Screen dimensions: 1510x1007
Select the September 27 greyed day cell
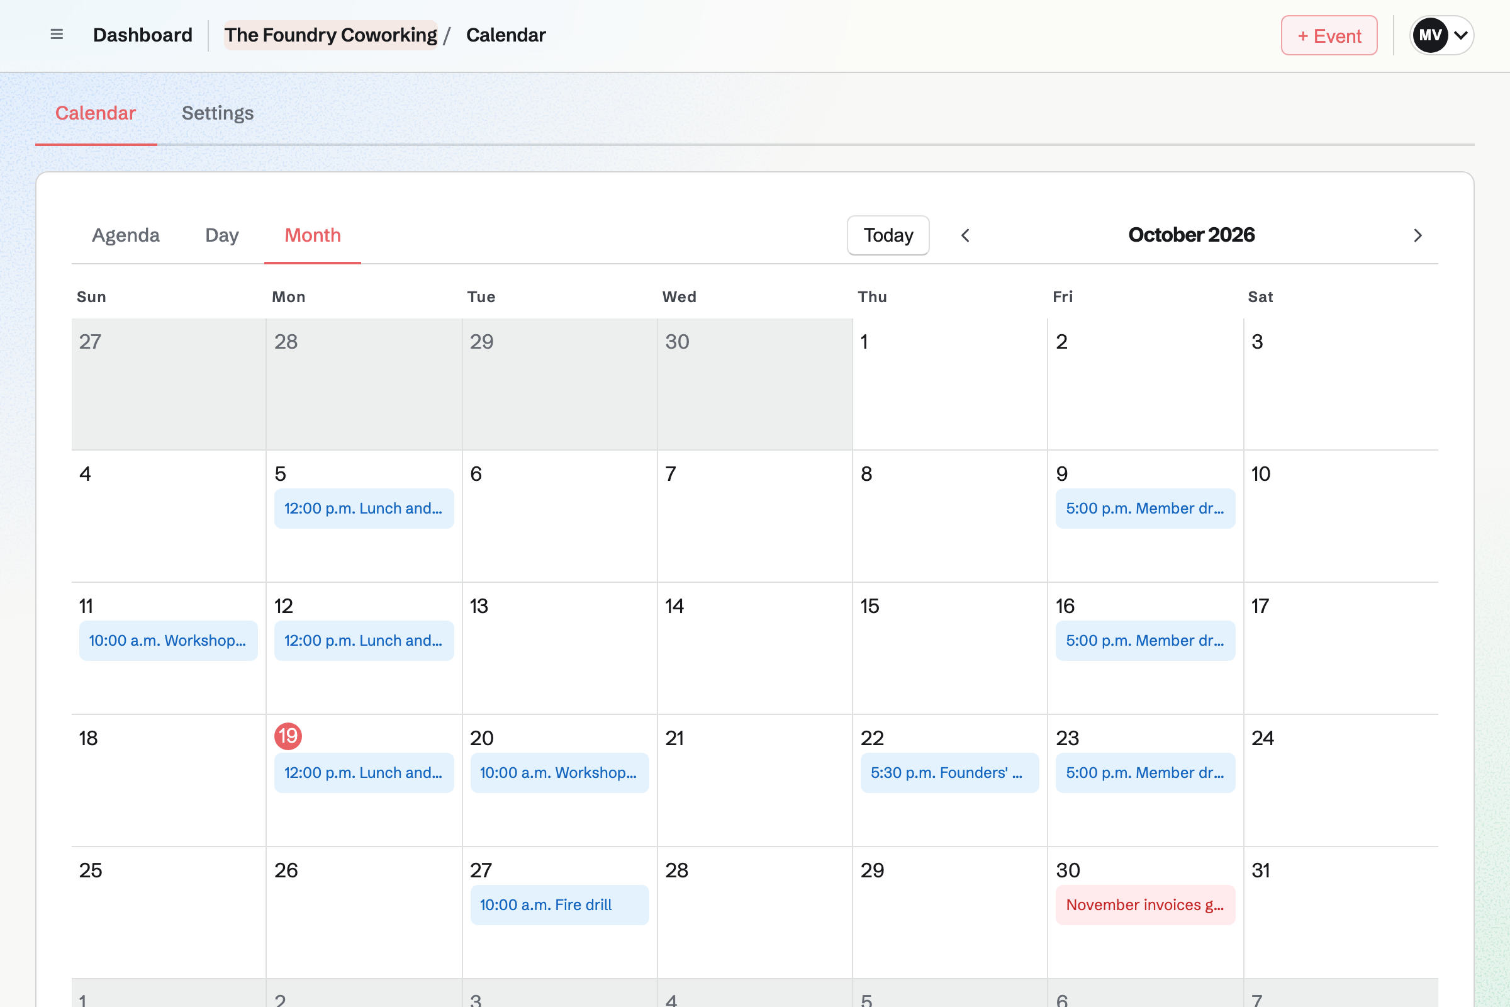[x=169, y=384]
